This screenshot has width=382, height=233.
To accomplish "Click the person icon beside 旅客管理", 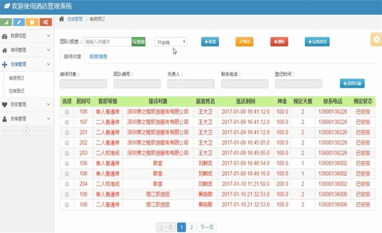I will click(x=5, y=119).
